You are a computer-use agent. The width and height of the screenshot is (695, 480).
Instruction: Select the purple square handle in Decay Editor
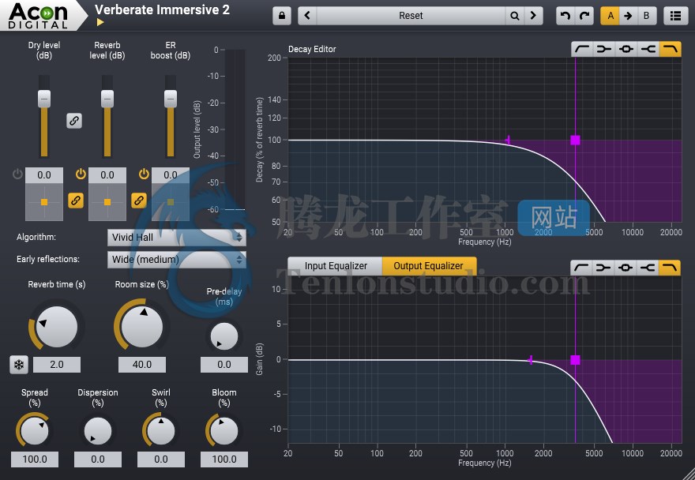(575, 140)
